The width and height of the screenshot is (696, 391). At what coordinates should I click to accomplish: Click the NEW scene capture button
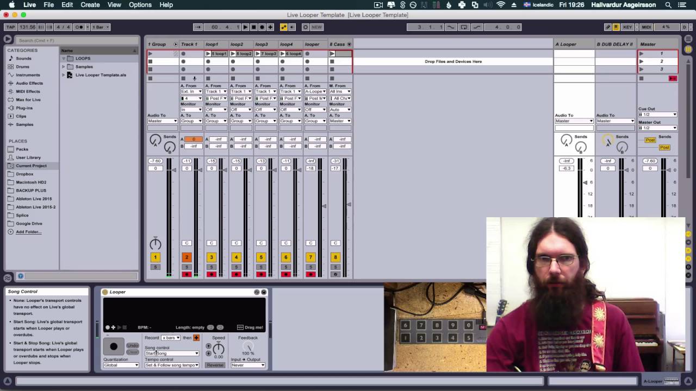coord(316,27)
